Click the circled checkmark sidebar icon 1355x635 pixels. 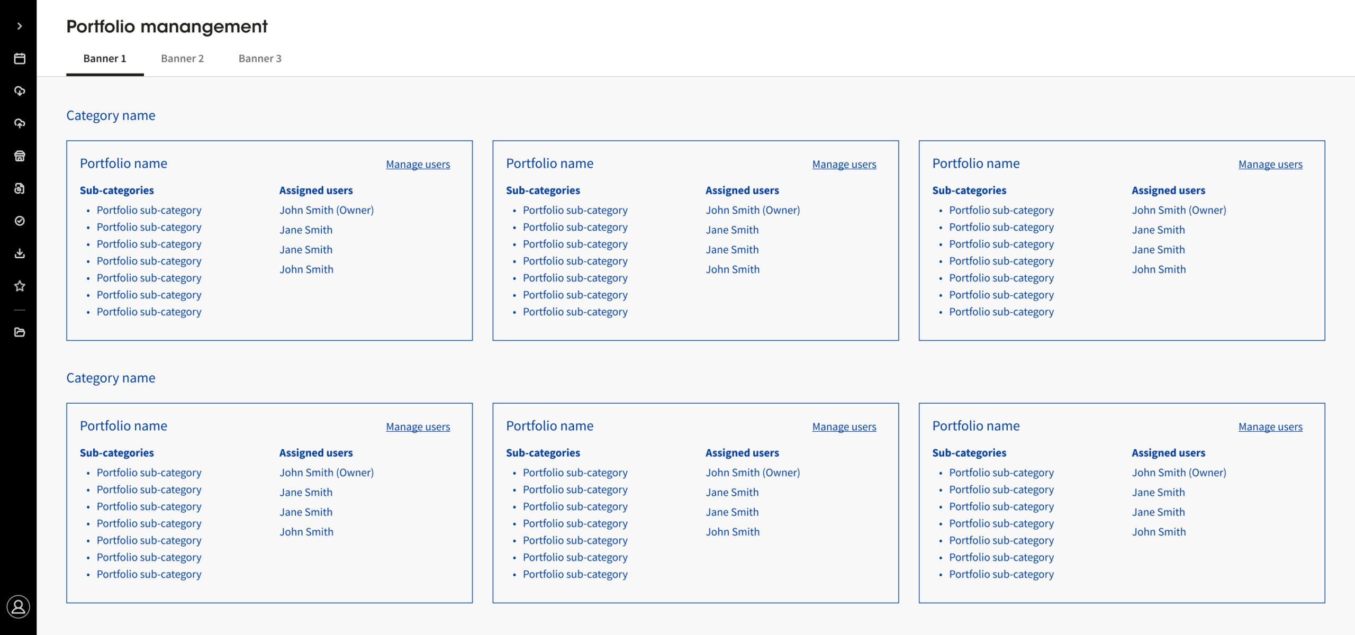click(20, 221)
